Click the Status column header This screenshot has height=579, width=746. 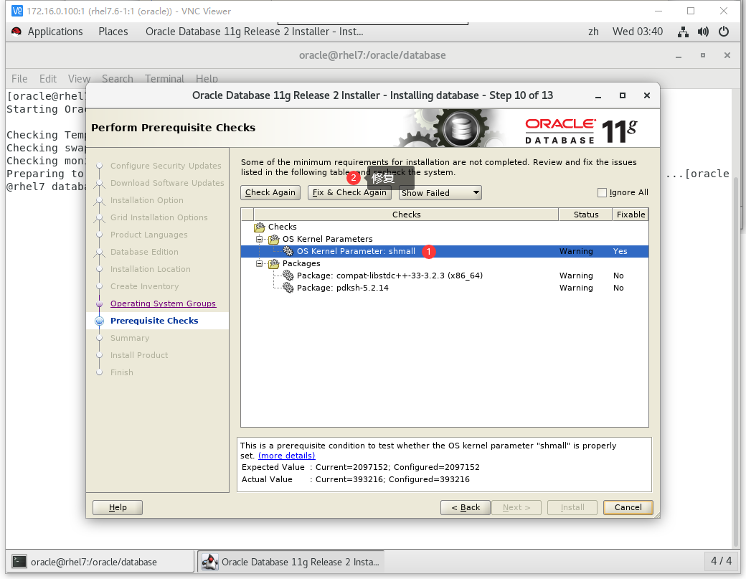point(585,215)
